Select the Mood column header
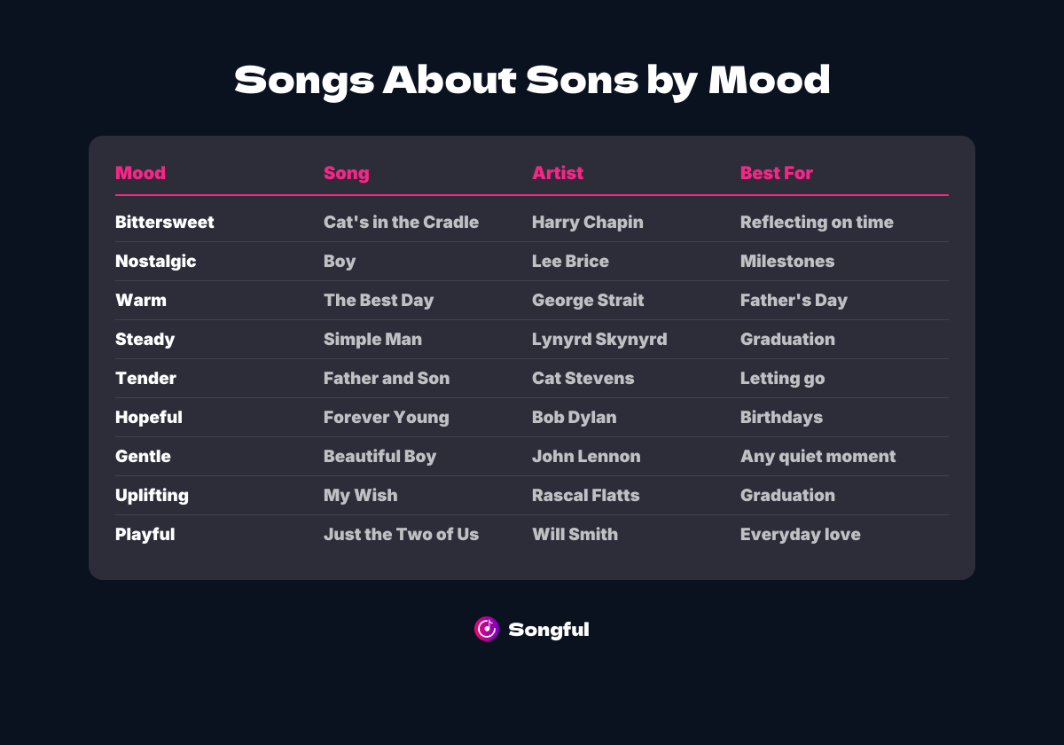Image resolution: width=1064 pixels, height=745 pixels. coord(140,173)
